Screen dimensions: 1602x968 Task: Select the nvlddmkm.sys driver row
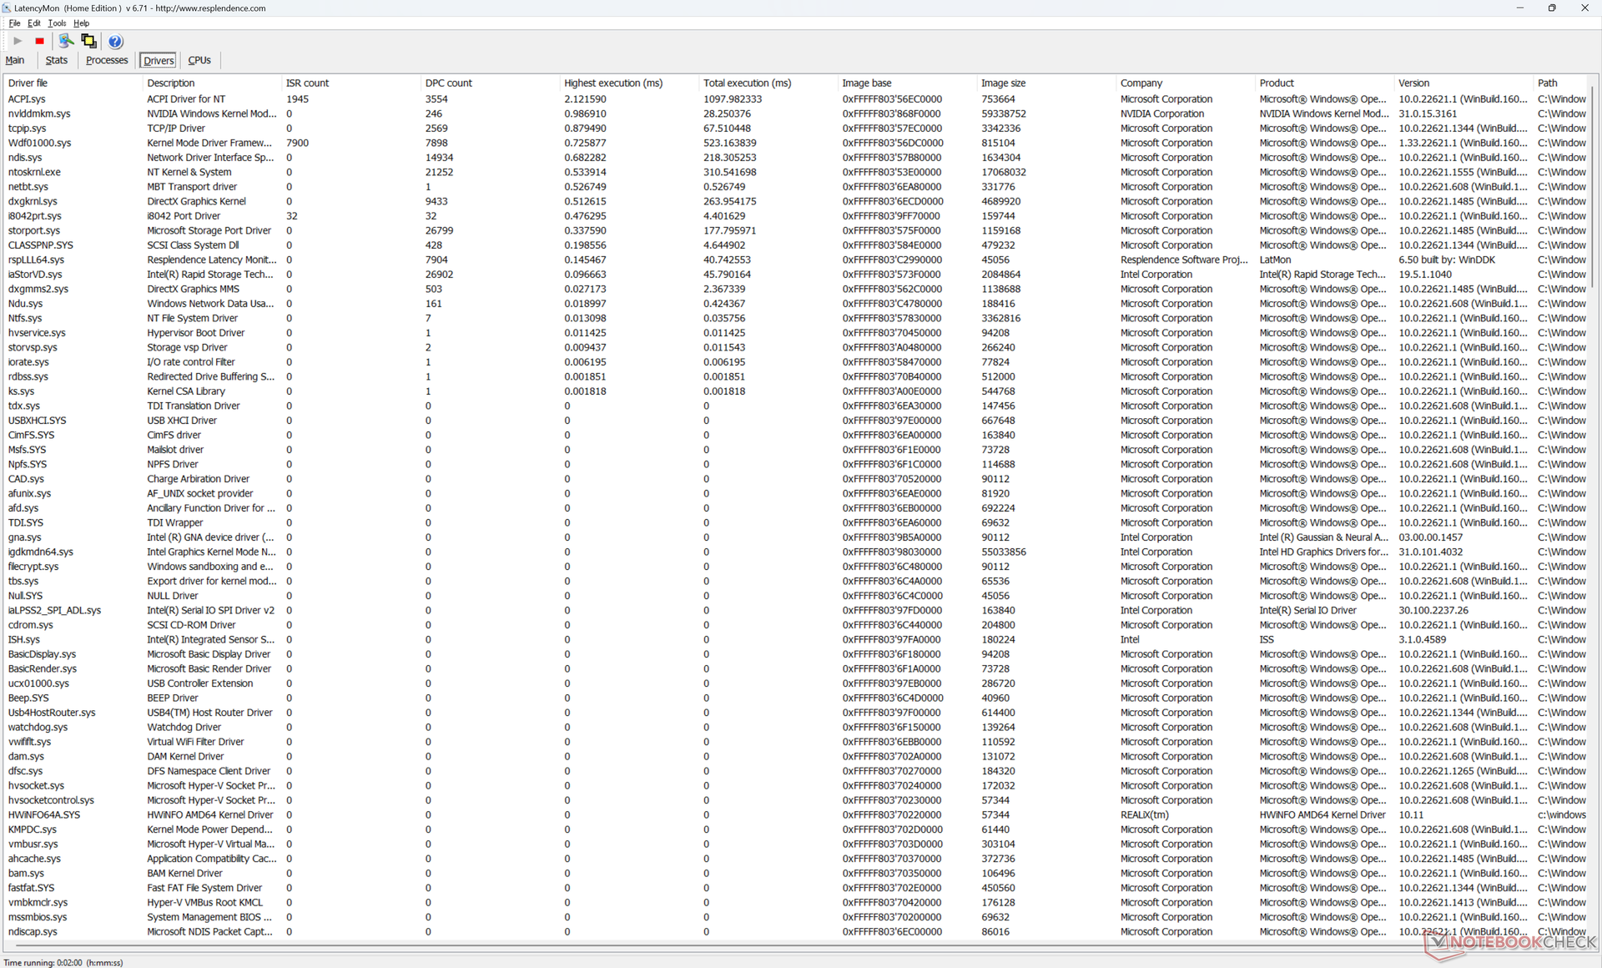(39, 113)
